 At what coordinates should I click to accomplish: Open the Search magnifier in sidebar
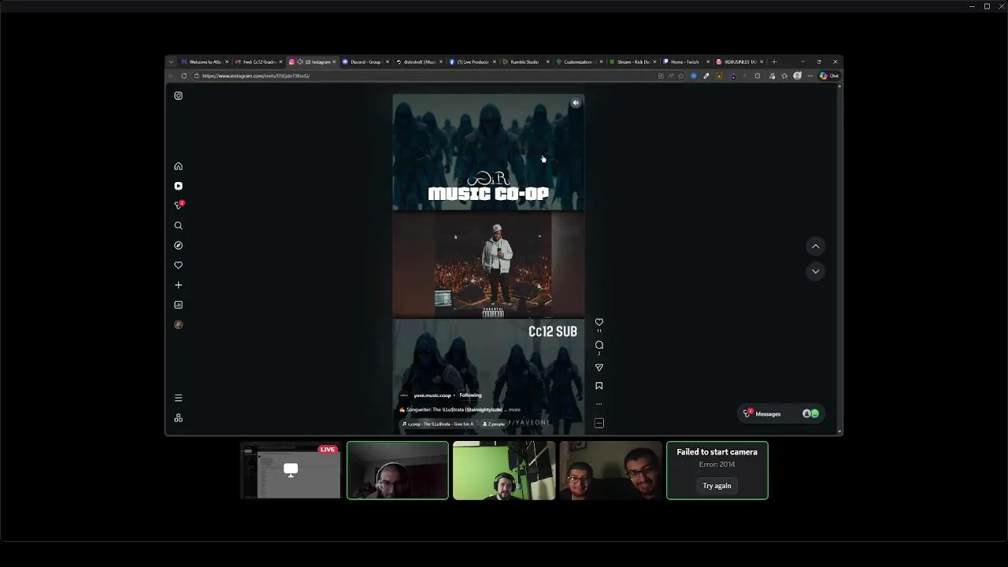[x=178, y=225]
